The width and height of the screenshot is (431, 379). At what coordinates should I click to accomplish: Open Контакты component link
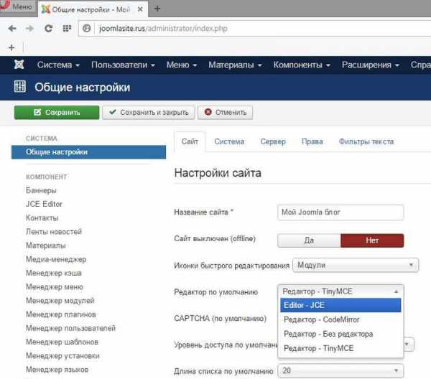(42, 217)
